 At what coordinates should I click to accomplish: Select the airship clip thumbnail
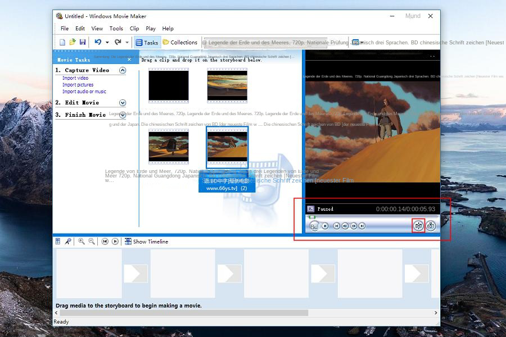tap(169, 147)
